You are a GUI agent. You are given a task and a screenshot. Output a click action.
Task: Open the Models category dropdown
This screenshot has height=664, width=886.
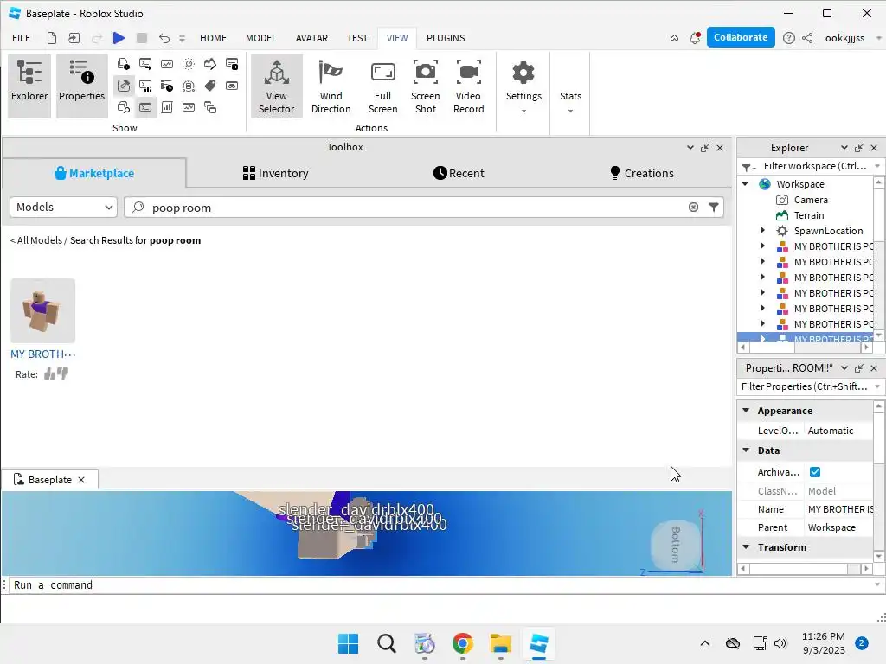point(63,207)
